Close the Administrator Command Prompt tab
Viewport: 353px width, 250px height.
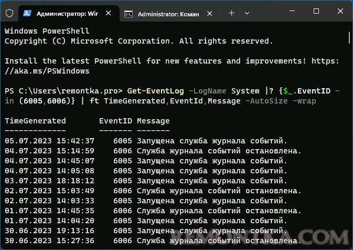pos(210,14)
